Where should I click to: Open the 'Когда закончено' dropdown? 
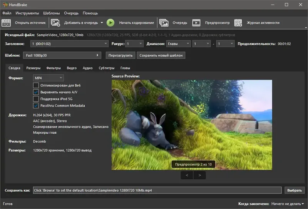[287, 204]
